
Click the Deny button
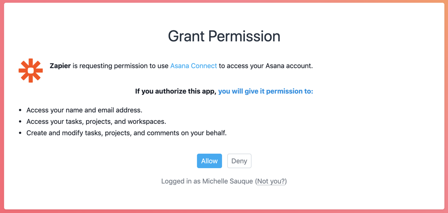(239, 161)
